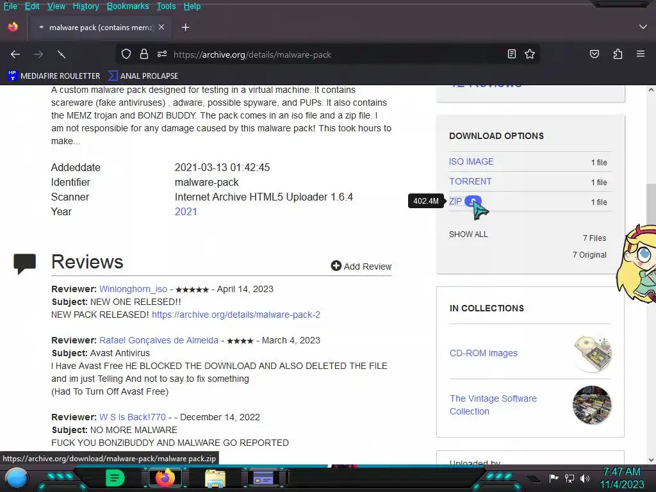
Task: Toggle reader view icon
Action: click(511, 54)
